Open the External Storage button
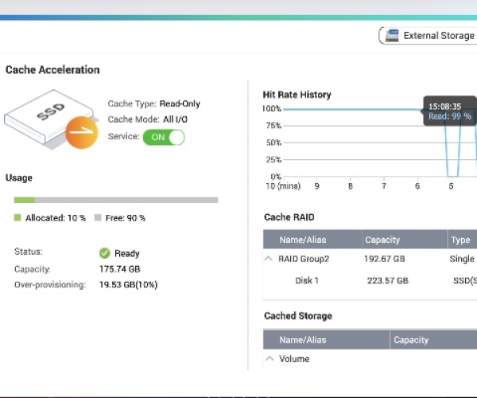477x398 pixels. [429, 36]
